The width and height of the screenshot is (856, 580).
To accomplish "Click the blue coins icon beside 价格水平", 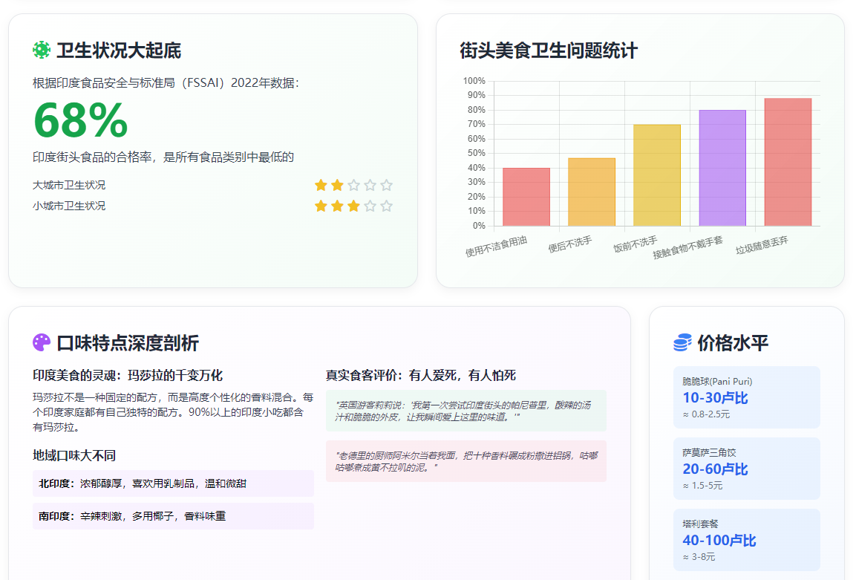I will (682, 342).
